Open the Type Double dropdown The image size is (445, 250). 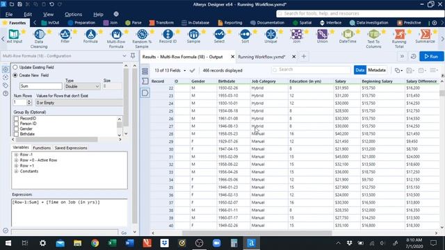click(x=82, y=86)
